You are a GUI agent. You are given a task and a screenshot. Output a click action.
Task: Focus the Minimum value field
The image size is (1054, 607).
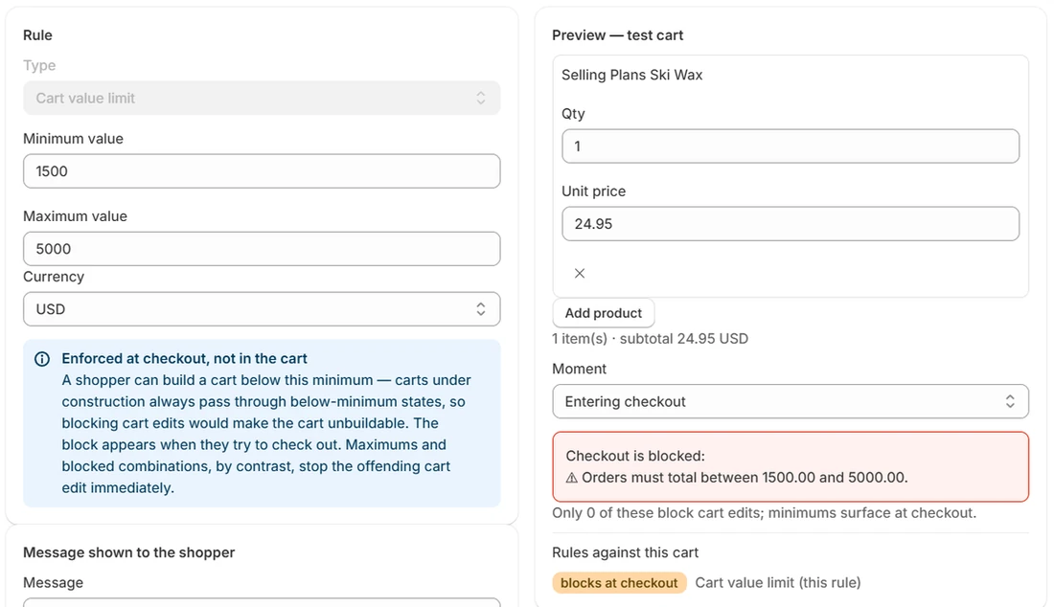[x=262, y=171]
